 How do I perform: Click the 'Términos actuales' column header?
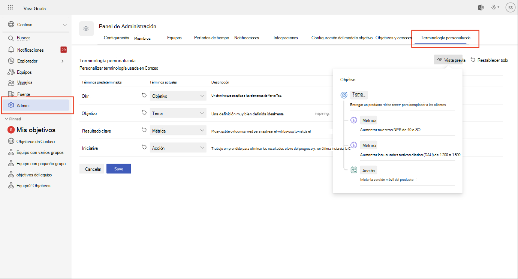coord(163,82)
